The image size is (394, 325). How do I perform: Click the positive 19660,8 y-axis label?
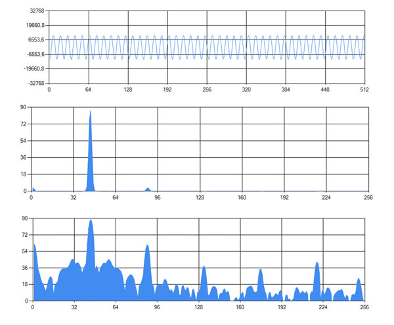35,25
